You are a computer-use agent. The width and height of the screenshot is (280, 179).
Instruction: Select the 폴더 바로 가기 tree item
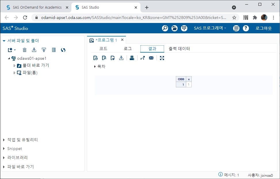[36, 66]
